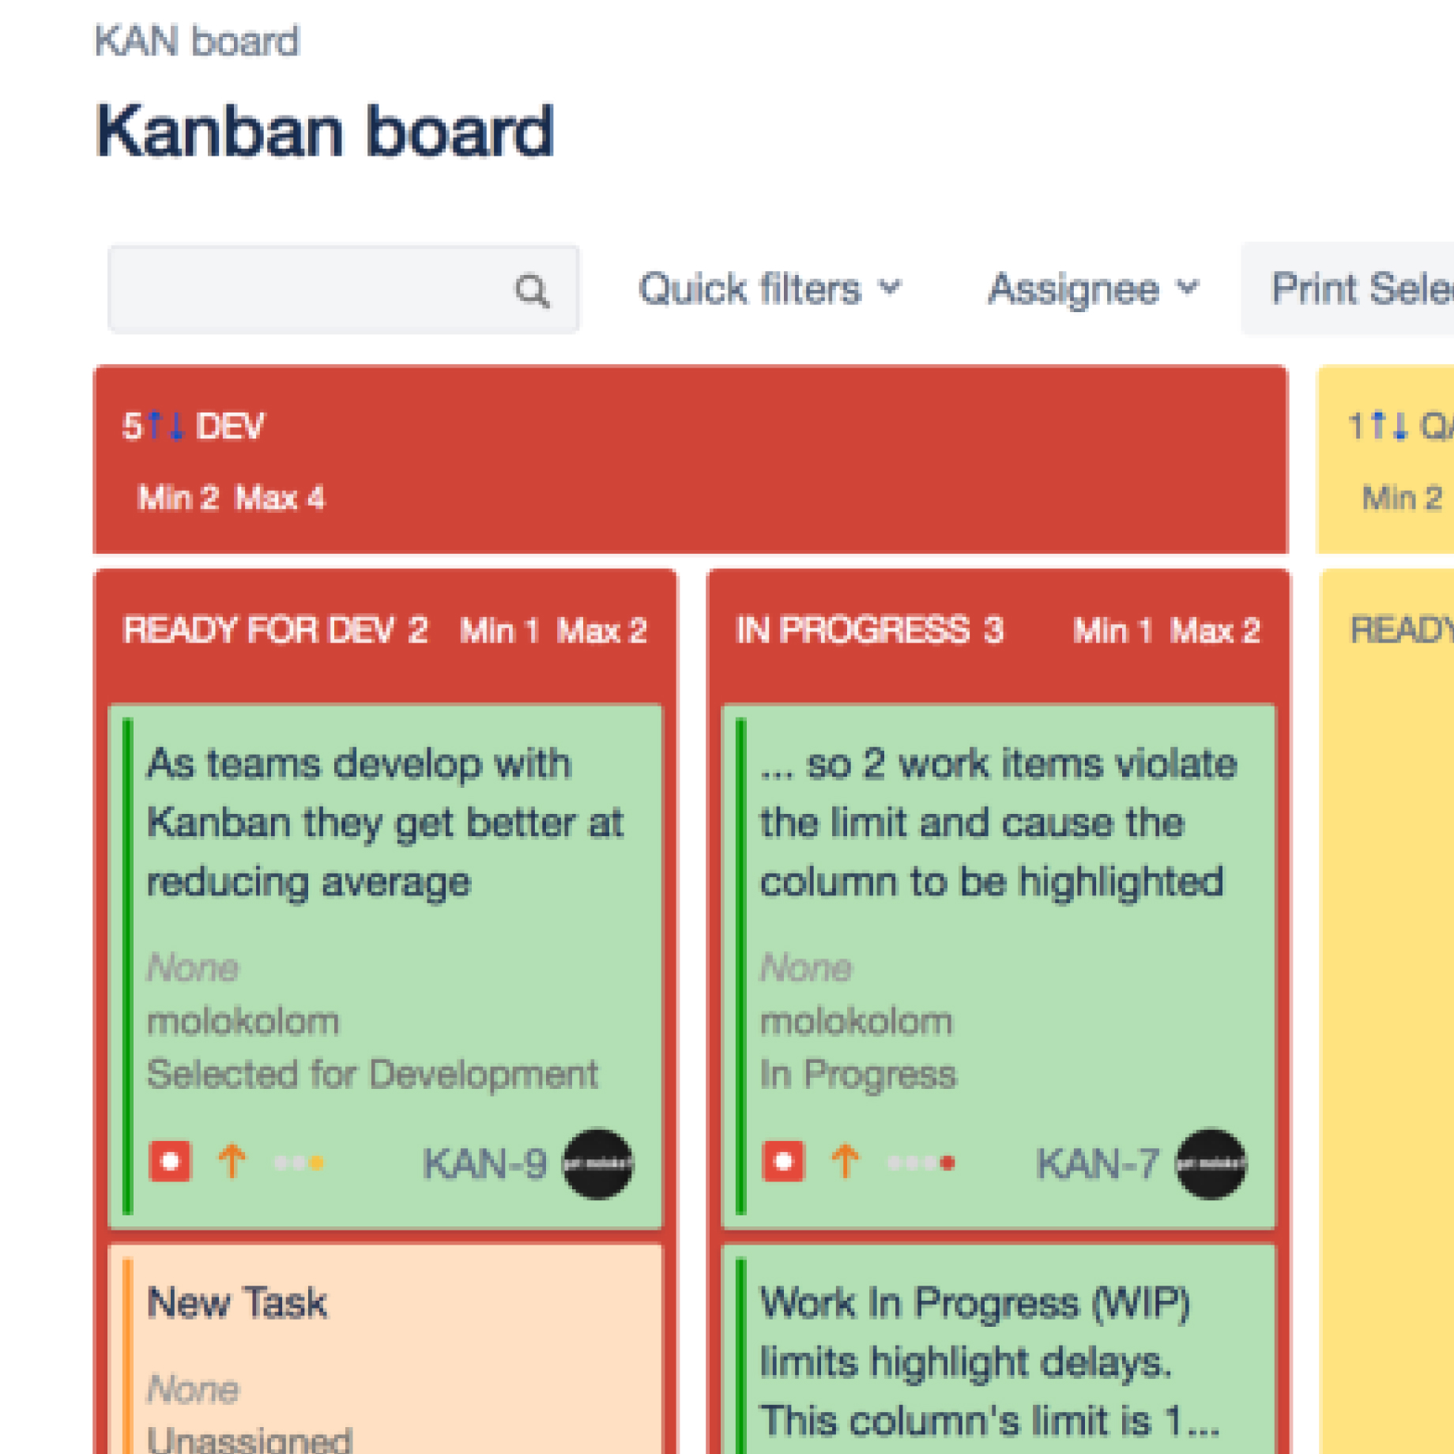1454x1454 pixels.
Task: Select the IN PROGRESS column header
Action: 869,631
